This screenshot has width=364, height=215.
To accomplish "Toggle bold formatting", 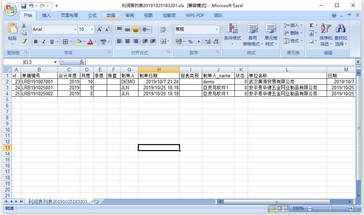I will (x=36, y=42).
